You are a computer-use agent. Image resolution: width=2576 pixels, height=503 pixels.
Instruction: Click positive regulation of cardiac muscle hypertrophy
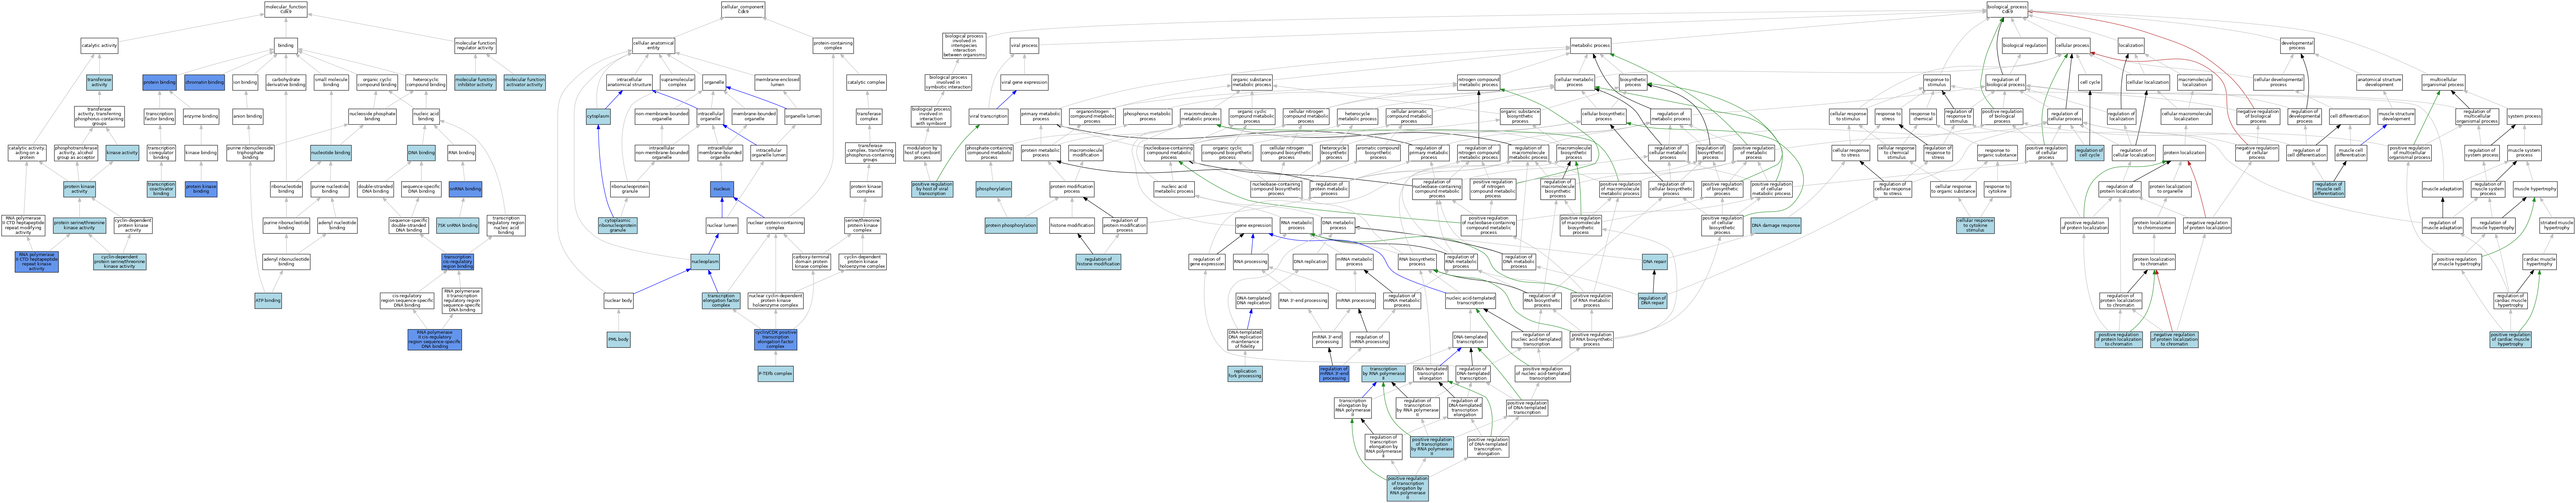pyautogui.click(x=2511, y=340)
